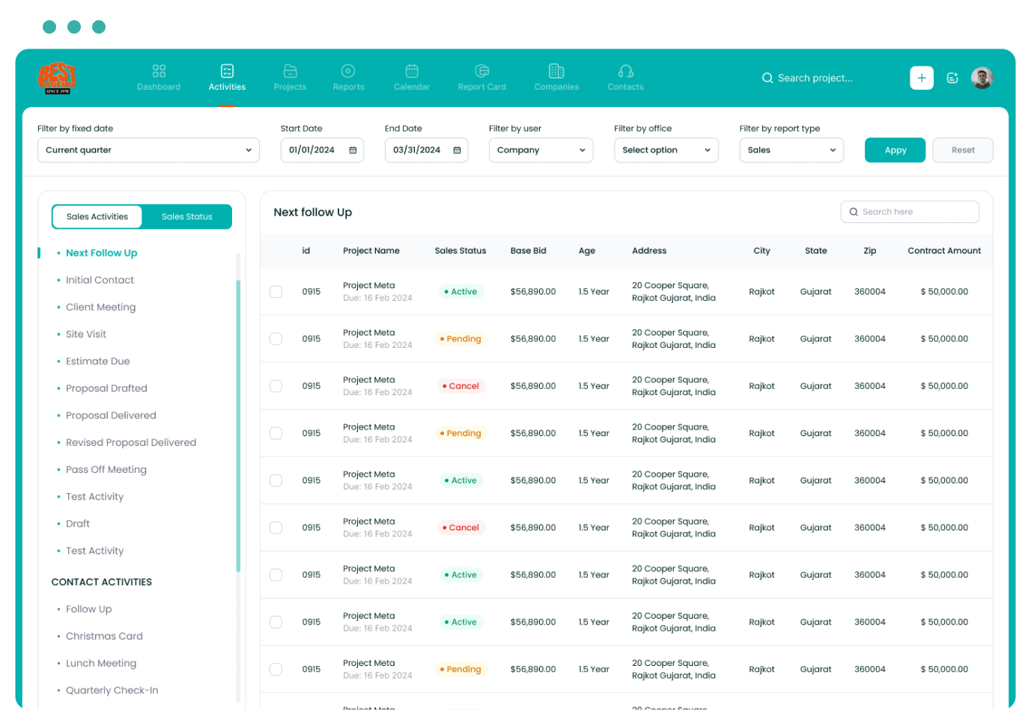The image size is (1031, 725).
Task: Select Initial Contact in sidebar
Action: tap(100, 280)
